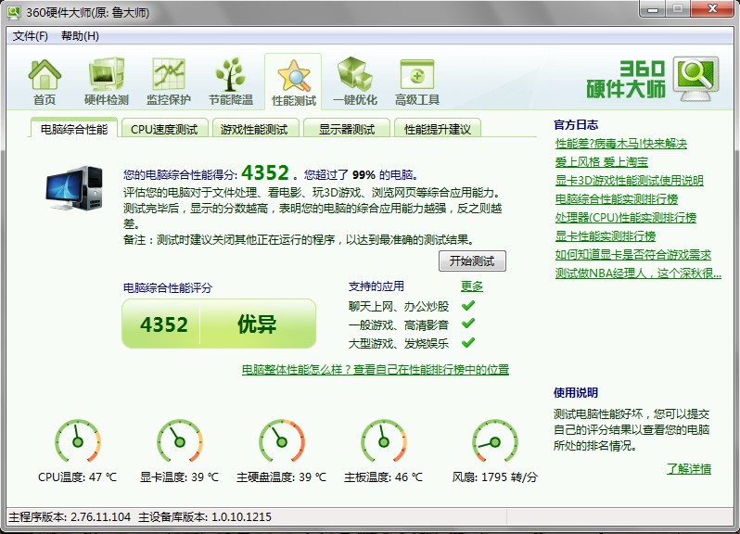
Task: Open the 显卡性能实测排行榜 link
Action: click(x=606, y=235)
